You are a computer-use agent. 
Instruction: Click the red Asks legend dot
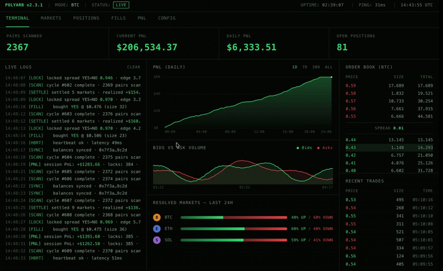point(318,148)
